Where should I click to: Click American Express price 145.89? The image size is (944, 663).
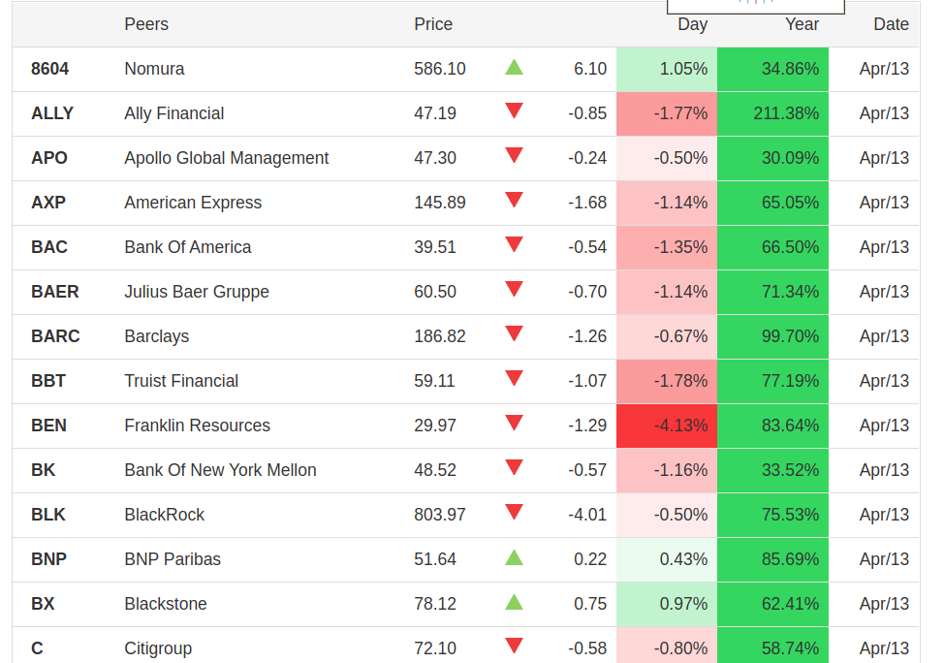[439, 203]
